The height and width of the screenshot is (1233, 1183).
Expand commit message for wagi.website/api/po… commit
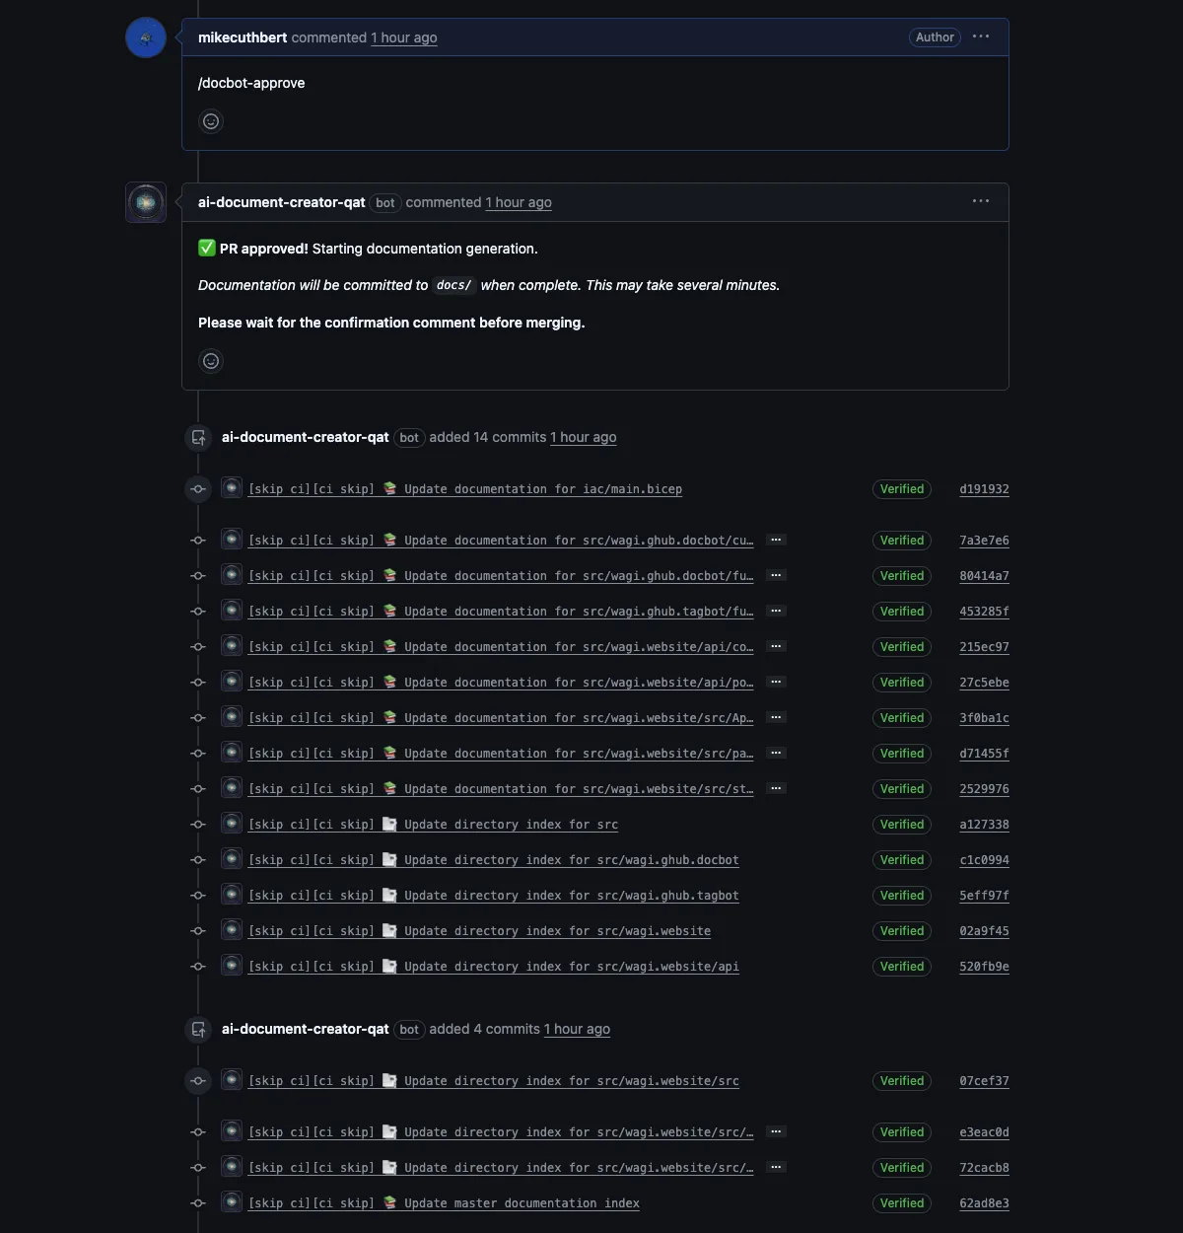(776, 683)
